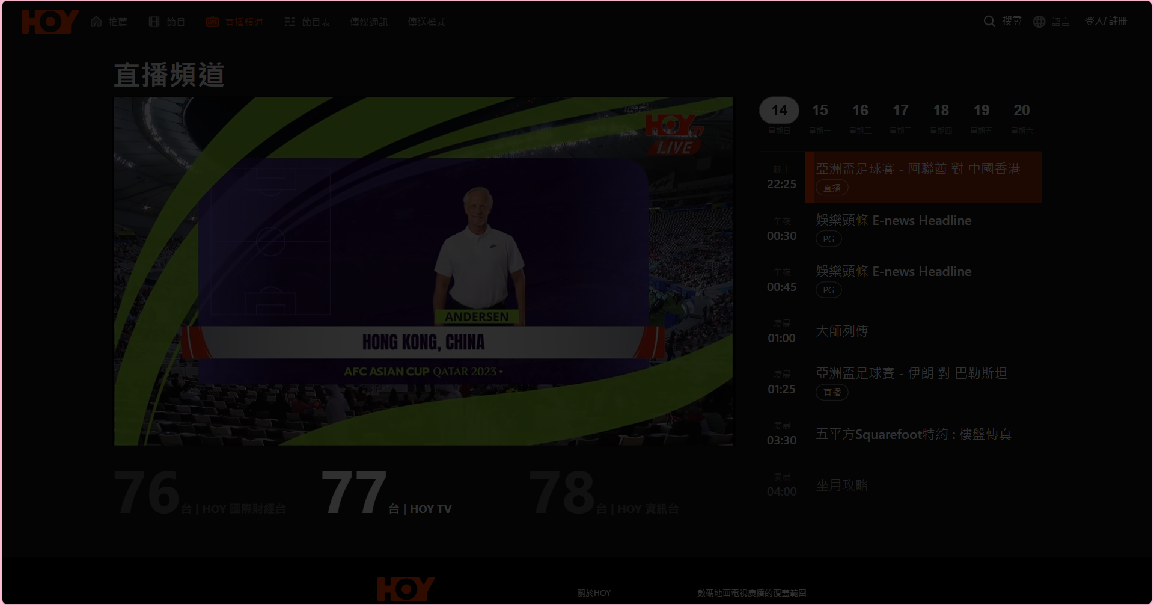The height and width of the screenshot is (605, 1154).
Task: Select date 14 星期日
Action: coord(780,111)
